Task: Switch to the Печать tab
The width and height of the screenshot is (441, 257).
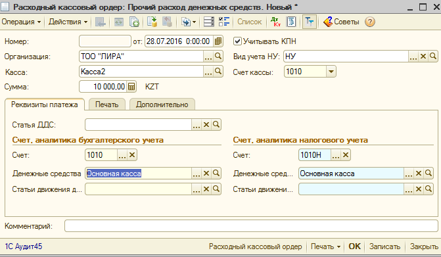Action: click(107, 105)
